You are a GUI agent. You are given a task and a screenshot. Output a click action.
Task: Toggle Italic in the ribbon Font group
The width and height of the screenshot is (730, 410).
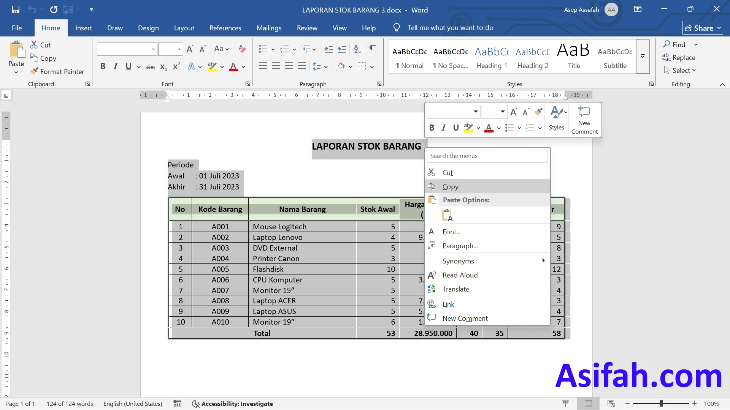tap(116, 66)
